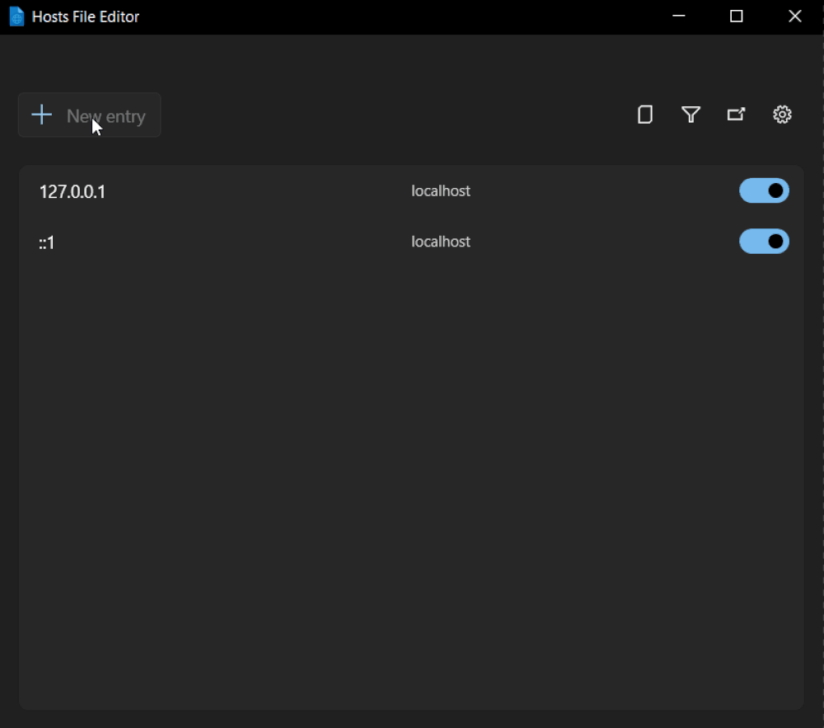Open hosts file in external editor
This screenshot has width=824, height=728.
(x=736, y=114)
